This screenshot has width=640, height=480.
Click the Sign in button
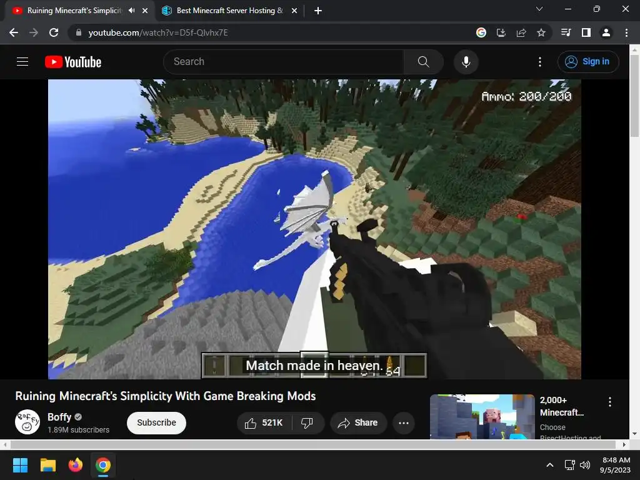point(588,62)
